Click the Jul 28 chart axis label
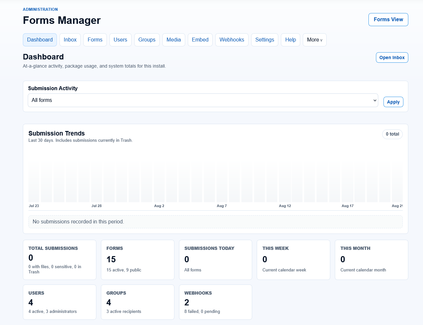The width and height of the screenshot is (423, 325). (96, 206)
